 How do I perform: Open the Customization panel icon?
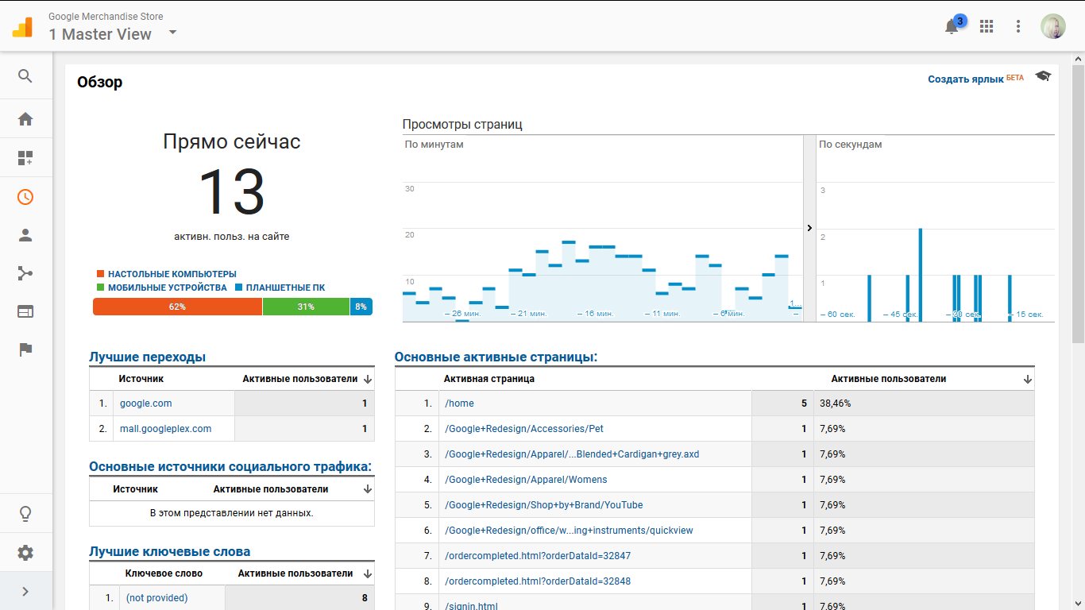(25, 157)
